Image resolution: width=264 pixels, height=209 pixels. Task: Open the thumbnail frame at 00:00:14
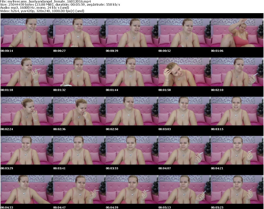(27, 33)
